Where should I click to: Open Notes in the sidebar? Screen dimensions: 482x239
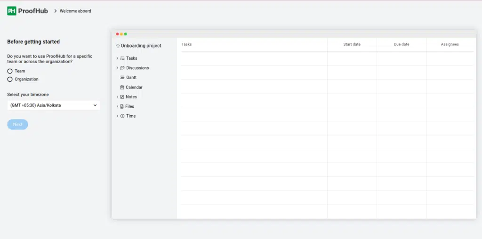pos(131,97)
